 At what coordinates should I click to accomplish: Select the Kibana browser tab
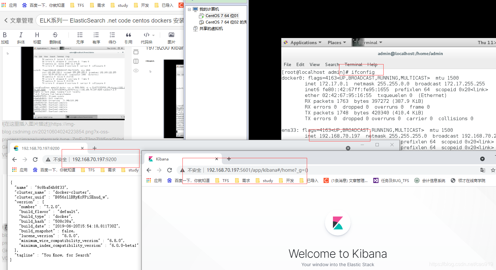point(182,159)
